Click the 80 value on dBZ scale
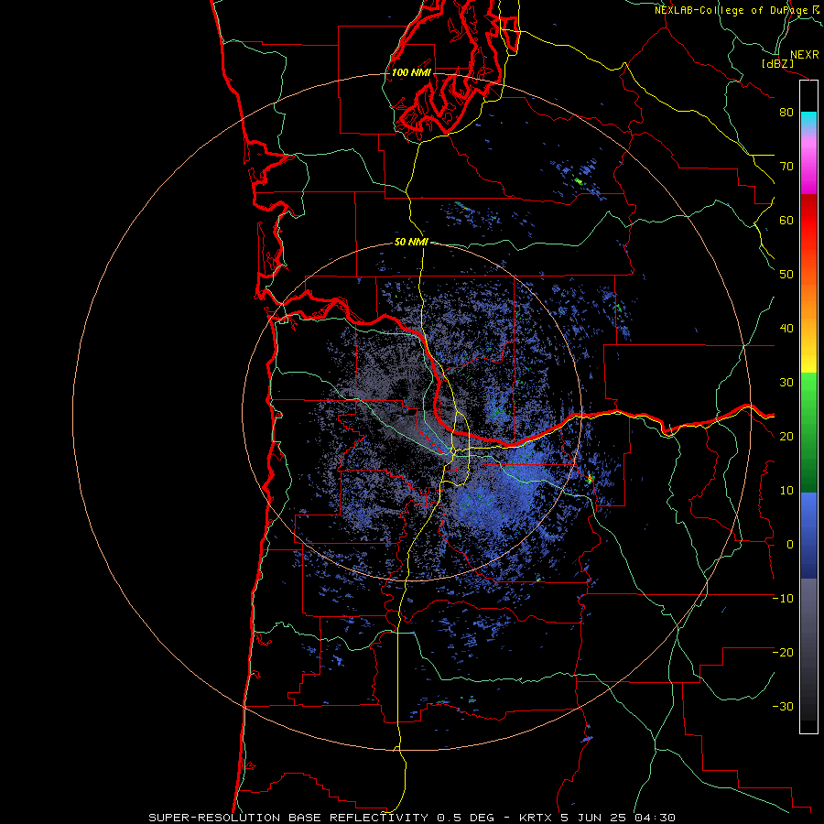The image size is (824, 824). click(x=786, y=113)
